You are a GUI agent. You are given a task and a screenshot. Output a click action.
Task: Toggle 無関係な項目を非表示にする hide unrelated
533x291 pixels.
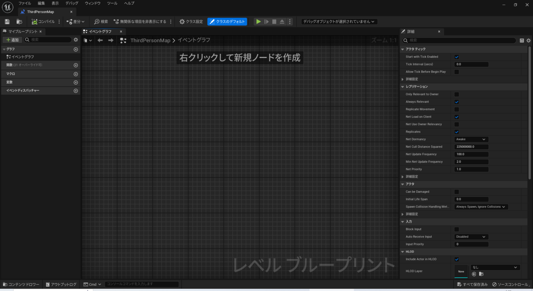(140, 21)
